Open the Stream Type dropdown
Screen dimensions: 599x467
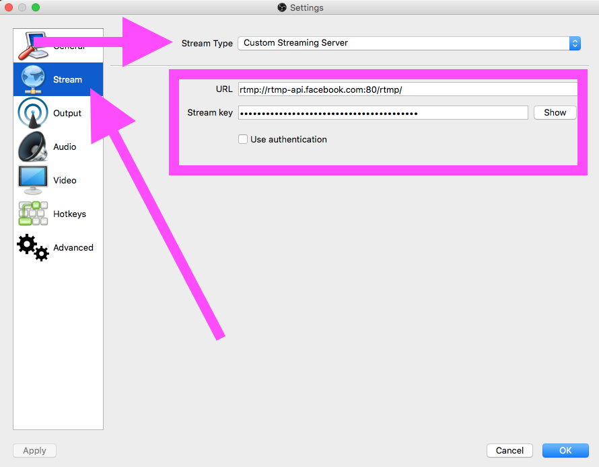click(404, 43)
